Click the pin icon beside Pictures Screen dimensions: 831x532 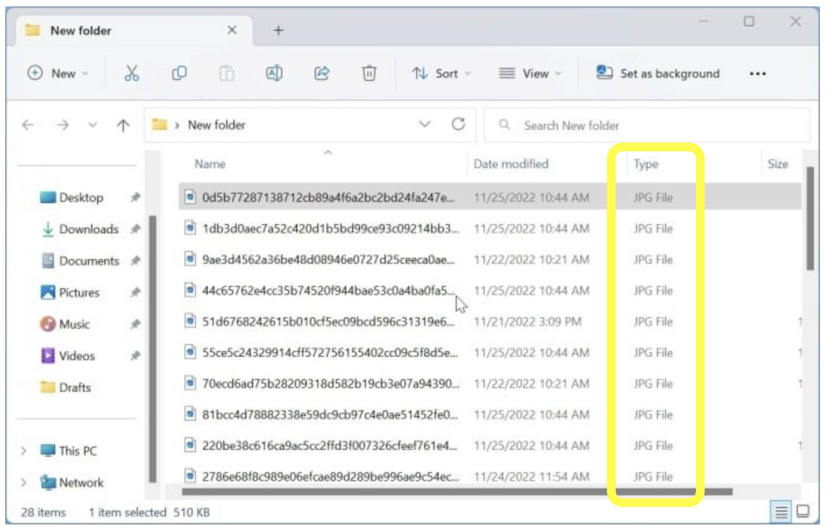135,292
